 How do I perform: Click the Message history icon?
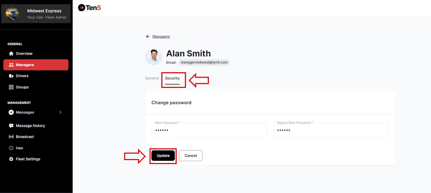point(11,126)
